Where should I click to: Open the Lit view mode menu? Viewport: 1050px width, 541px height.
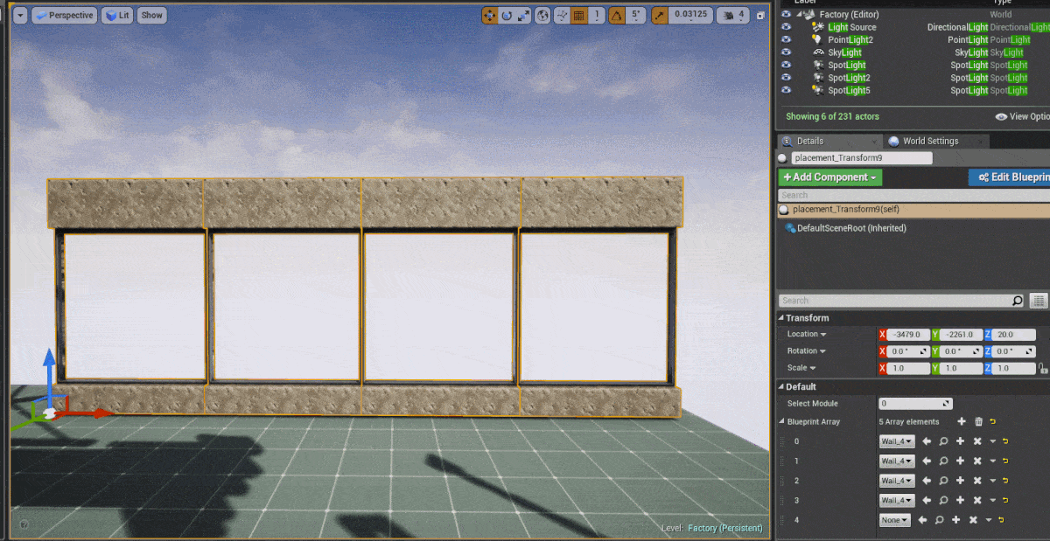point(117,15)
